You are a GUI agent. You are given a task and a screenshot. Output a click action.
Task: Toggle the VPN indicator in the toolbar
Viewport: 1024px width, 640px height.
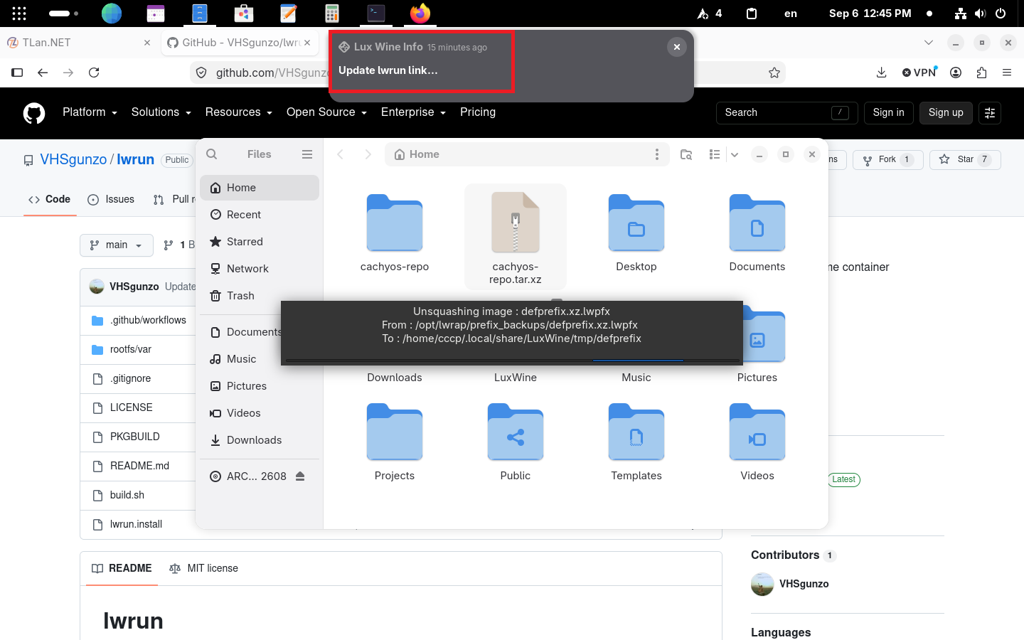click(919, 73)
